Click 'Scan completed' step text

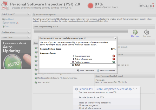(x=44, y=82)
